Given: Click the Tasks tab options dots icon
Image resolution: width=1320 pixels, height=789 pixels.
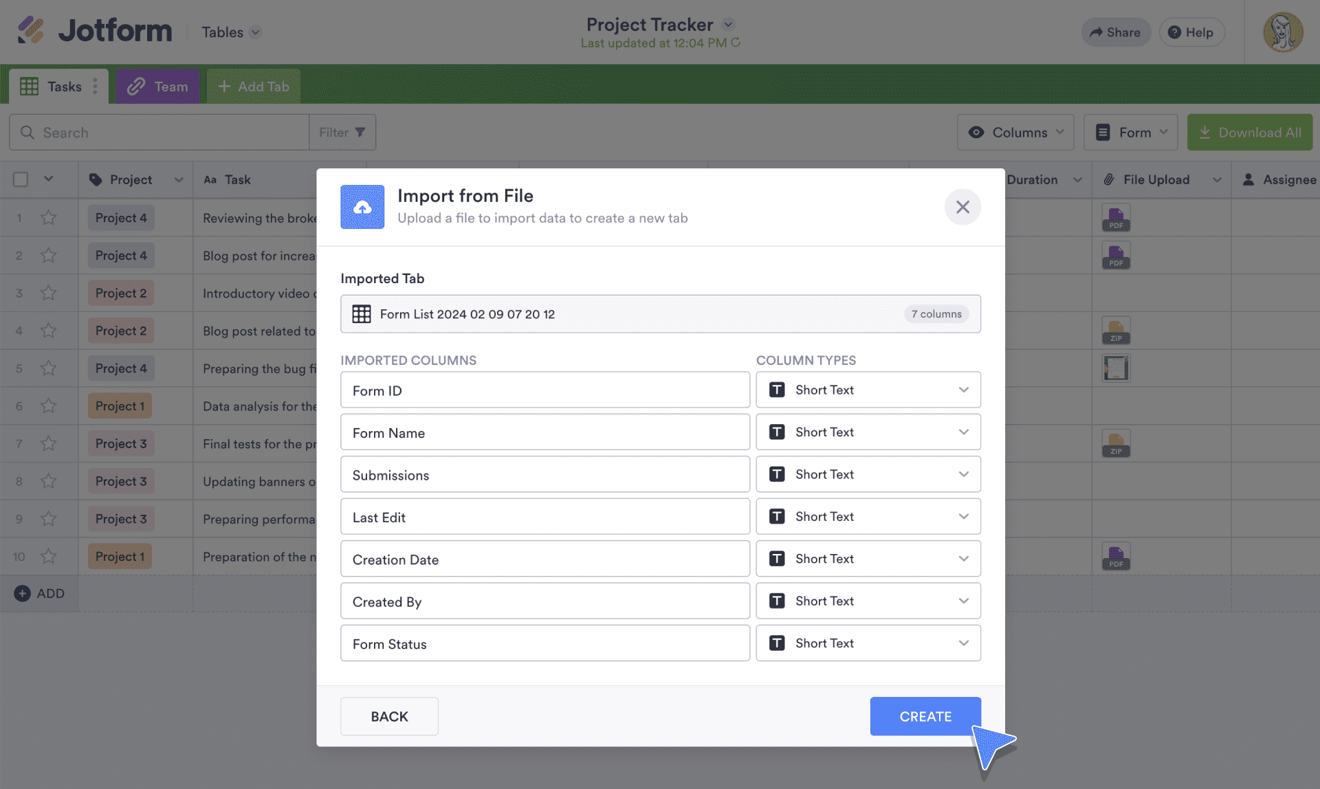Looking at the screenshot, I should tap(95, 87).
